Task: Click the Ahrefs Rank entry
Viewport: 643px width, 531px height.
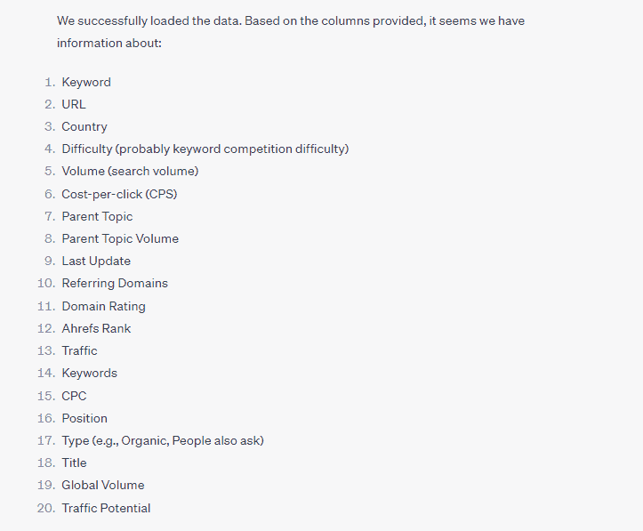Action: pos(96,328)
